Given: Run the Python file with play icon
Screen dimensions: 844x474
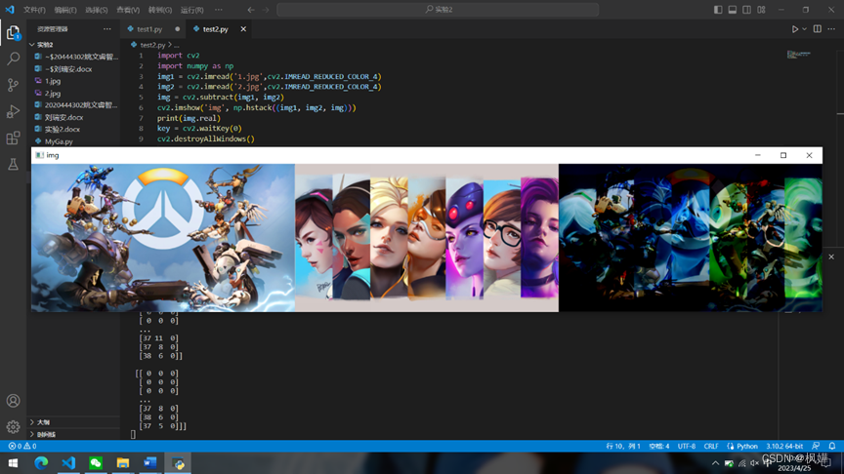Looking at the screenshot, I should click(x=794, y=29).
